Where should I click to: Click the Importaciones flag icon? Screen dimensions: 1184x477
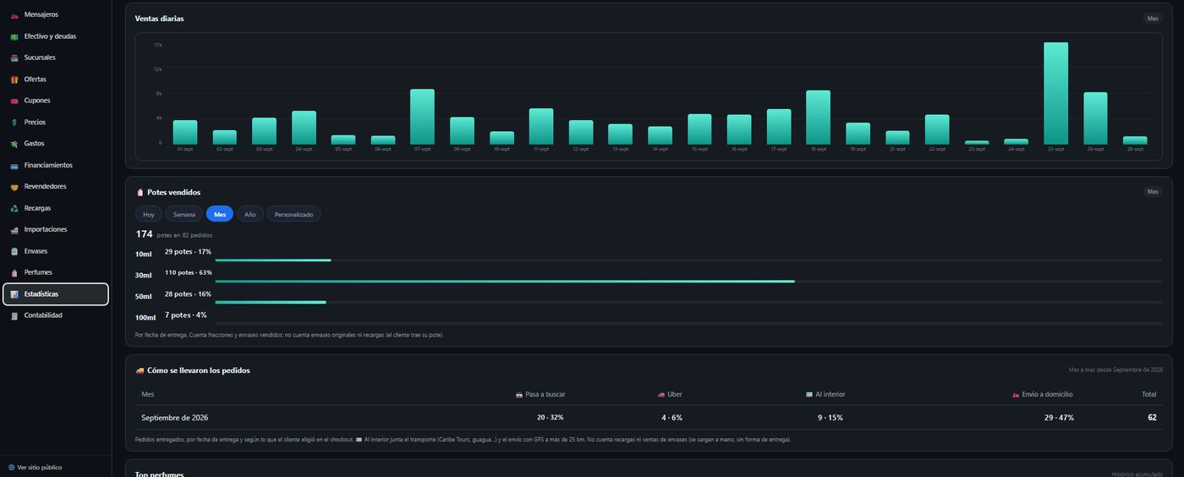click(14, 229)
